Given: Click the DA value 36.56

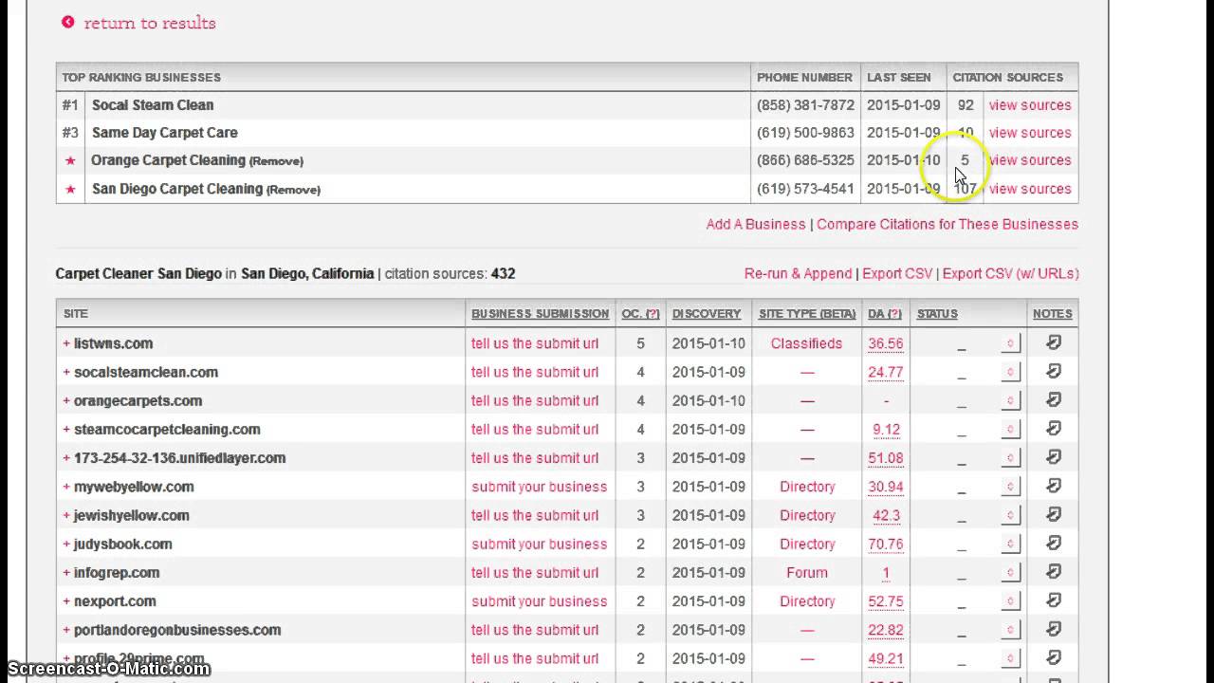Looking at the screenshot, I should click(886, 343).
